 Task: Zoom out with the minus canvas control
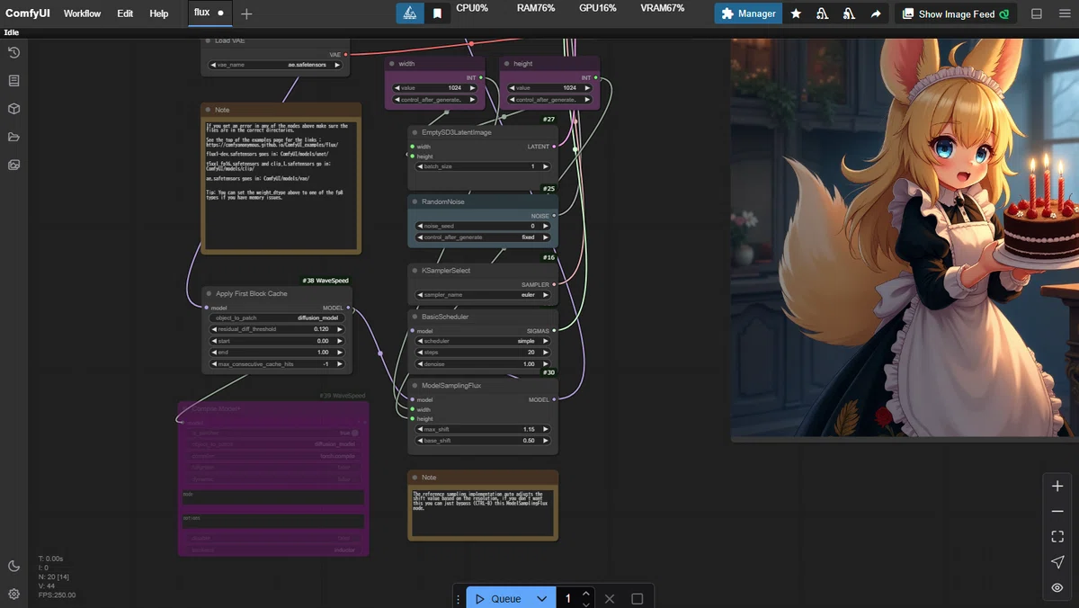click(1057, 511)
